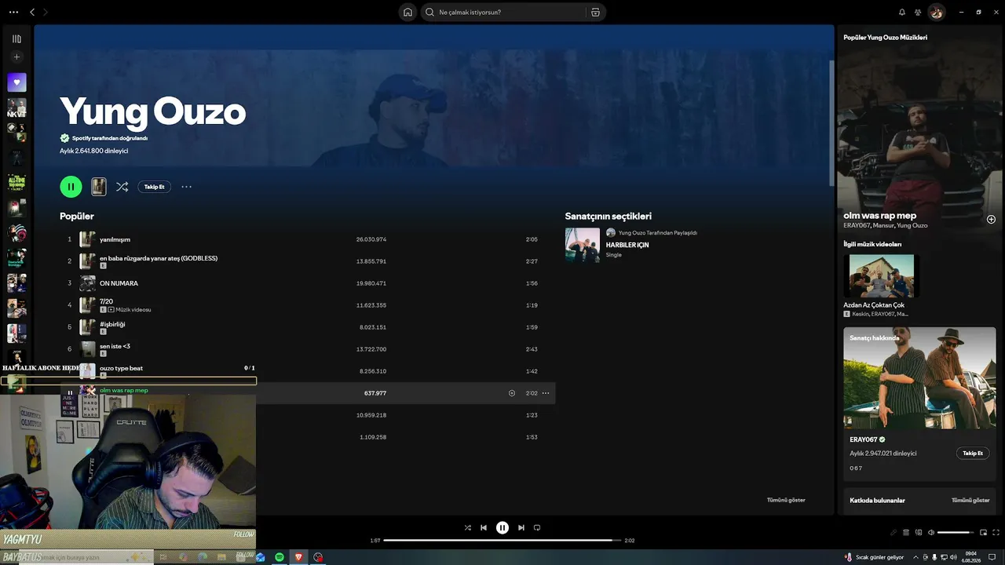Image resolution: width=1005 pixels, height=565 pixels.
Task: Open the notifications bell
Action: (902, 12)
